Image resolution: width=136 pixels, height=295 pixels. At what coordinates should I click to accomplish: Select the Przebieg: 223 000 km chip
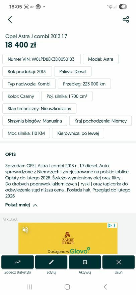coord(84,84)
